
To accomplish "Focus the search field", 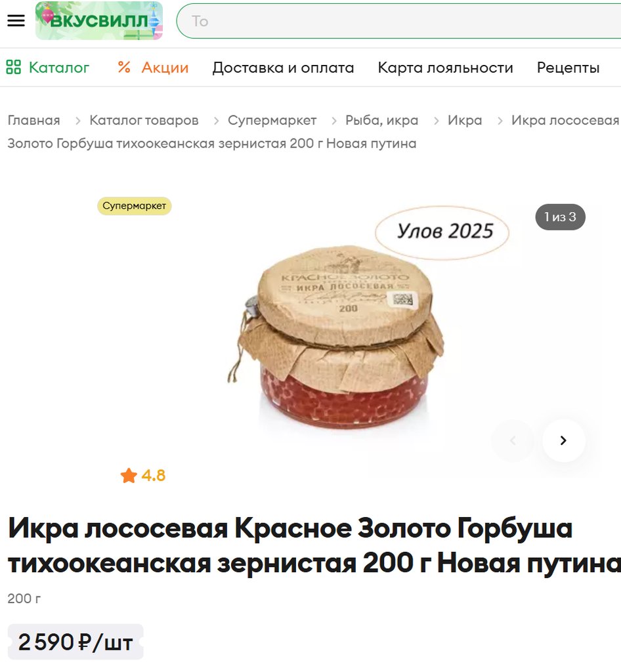I will 398,21.
